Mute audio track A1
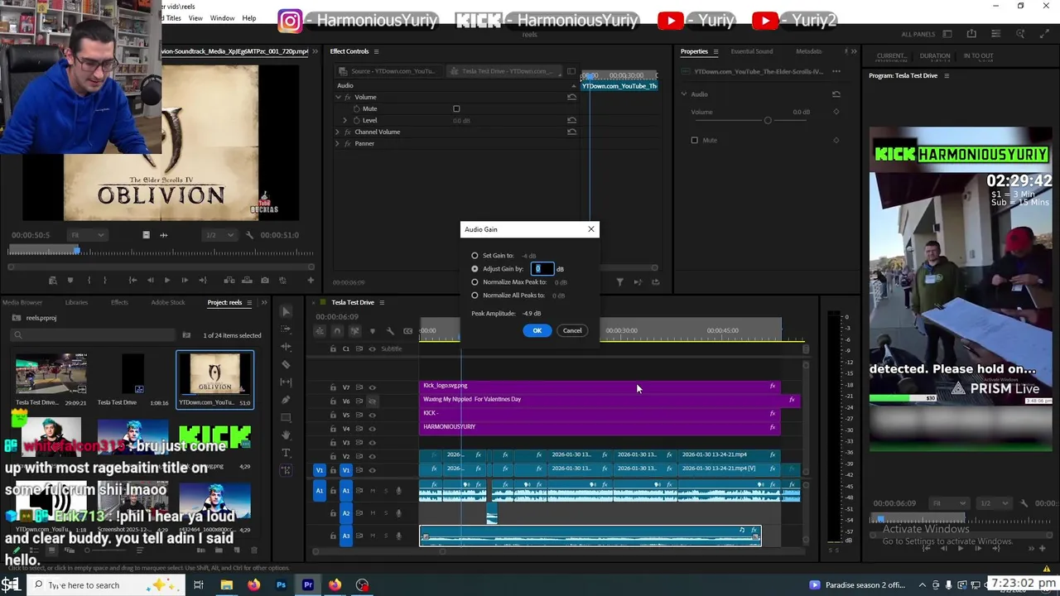 click(x=373, y=491)
